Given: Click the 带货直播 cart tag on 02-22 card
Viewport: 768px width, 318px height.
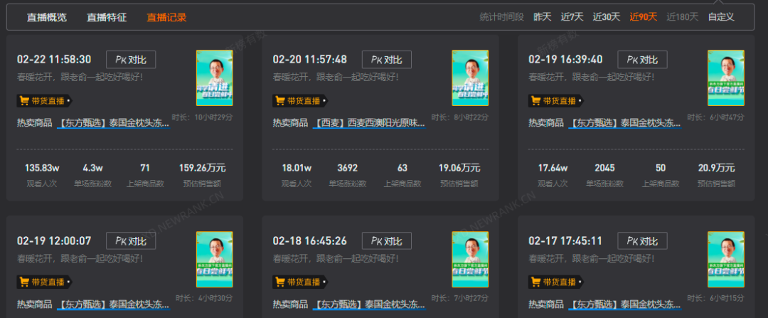Looking at the screenshot, I should pos(44,101).
